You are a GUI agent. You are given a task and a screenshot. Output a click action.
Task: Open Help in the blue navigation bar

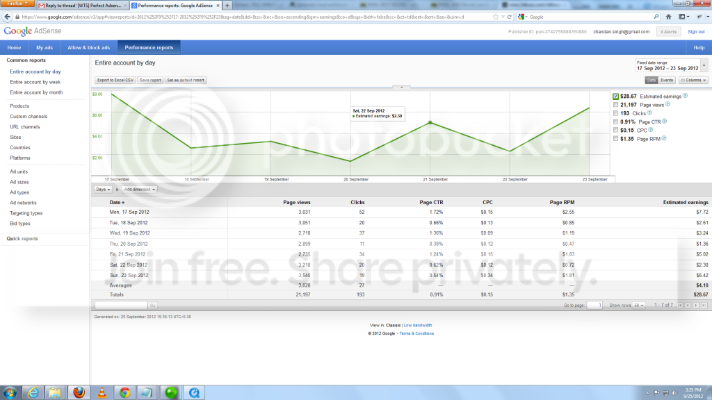click(x=699, y=47)
